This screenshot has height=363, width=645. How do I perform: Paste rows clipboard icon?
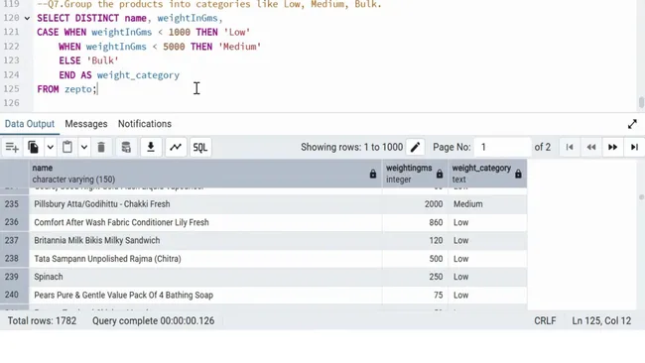[67, 147]
